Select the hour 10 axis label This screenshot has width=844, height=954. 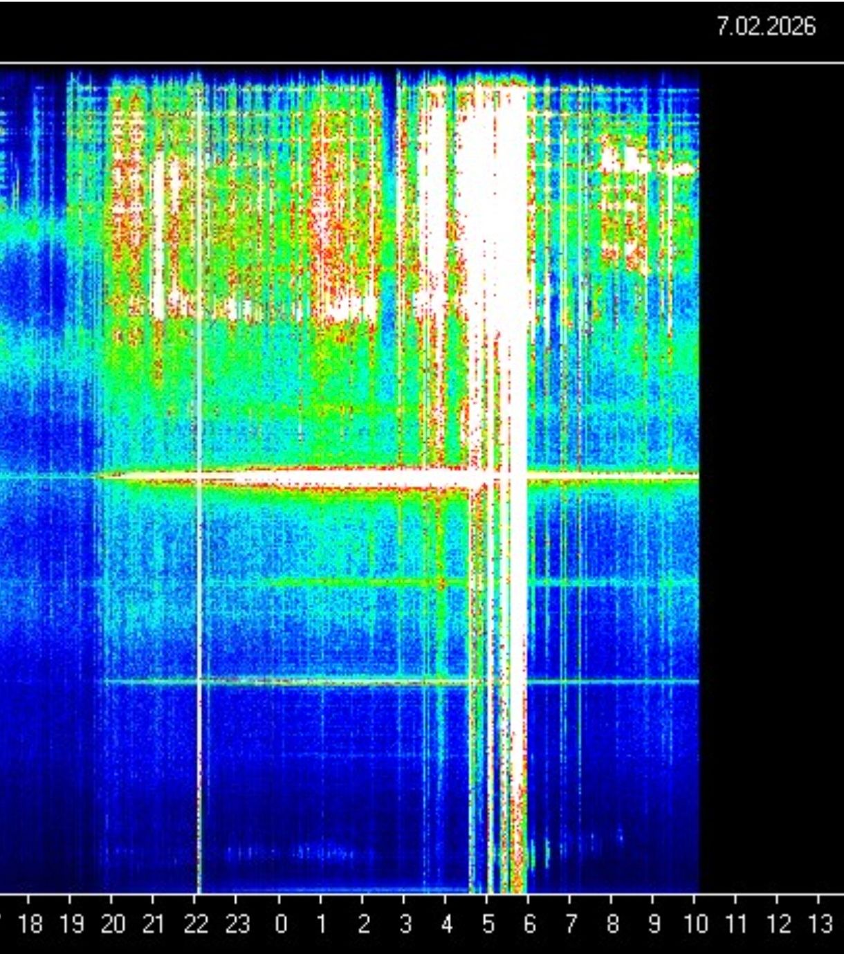697,923
